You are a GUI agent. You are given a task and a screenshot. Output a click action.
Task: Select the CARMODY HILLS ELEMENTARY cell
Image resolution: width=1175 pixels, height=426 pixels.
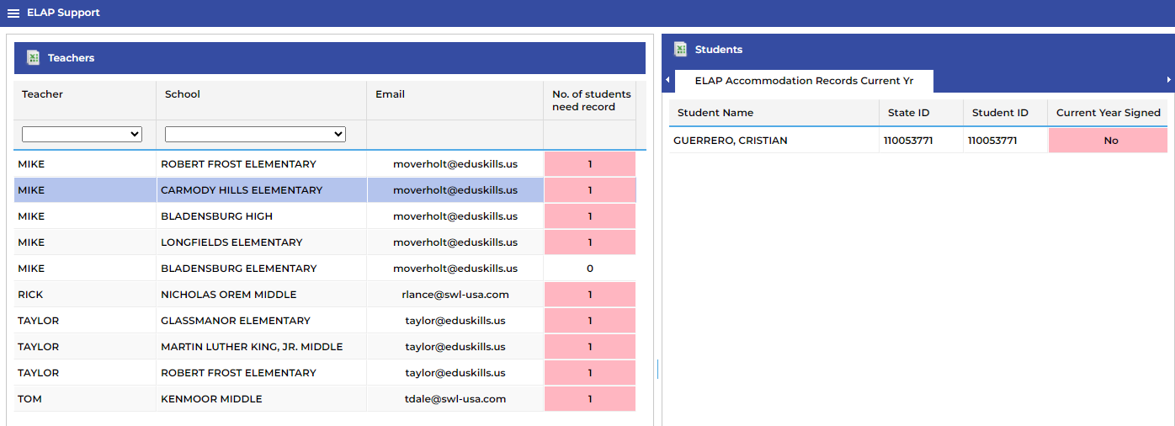(x=262, y=190)
